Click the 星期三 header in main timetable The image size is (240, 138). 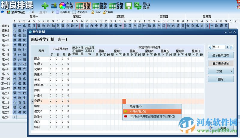(x=120, y=16)
